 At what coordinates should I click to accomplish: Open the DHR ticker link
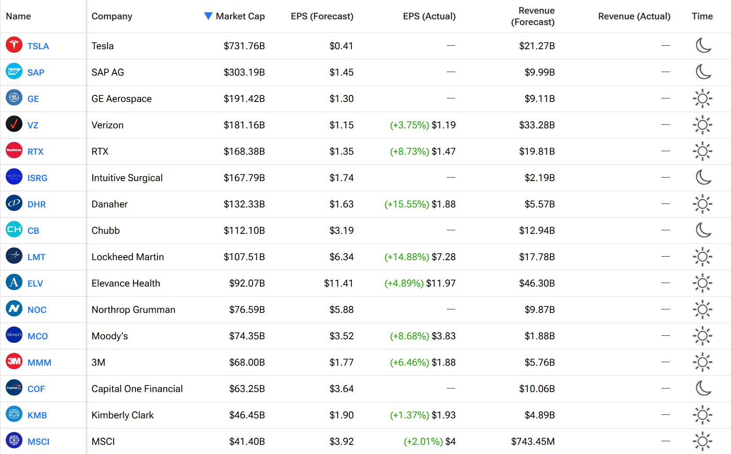pyautogui.click(x=37, y=204)
